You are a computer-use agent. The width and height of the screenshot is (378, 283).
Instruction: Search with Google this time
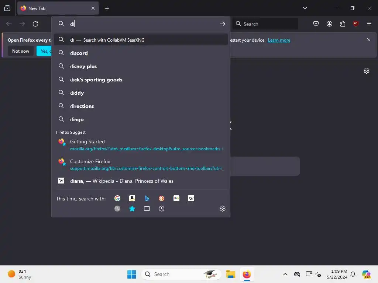tap(117, 198)
